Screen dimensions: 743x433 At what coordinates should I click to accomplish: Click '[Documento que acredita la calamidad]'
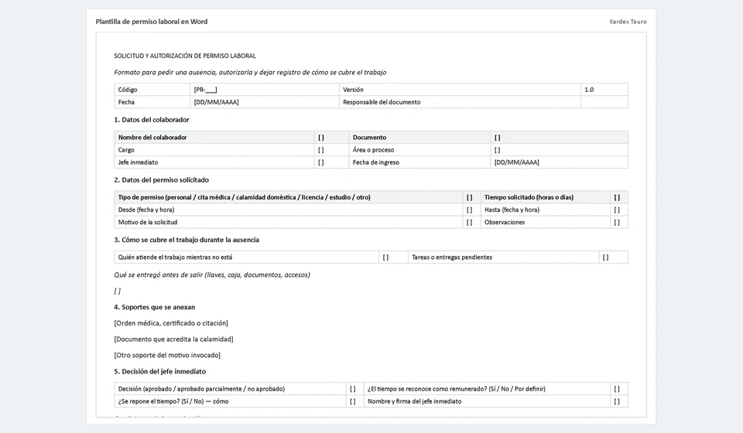(x=173, y=339)
